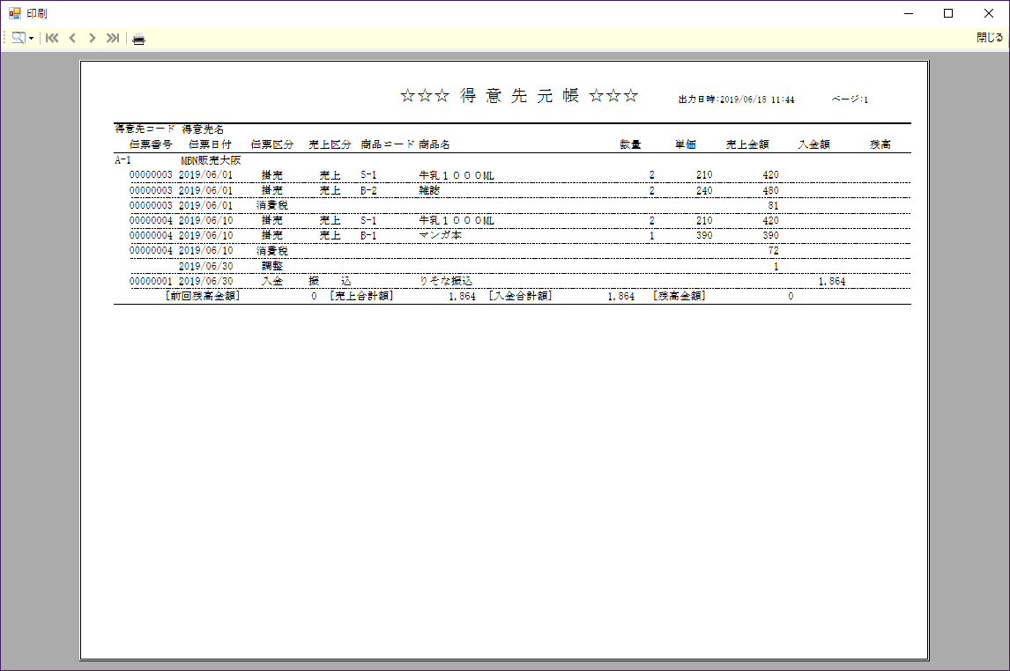Click 調整 entry dated 2019/06/30
Viewport: 1010px width, 671px height.
(x=271, y=266)
